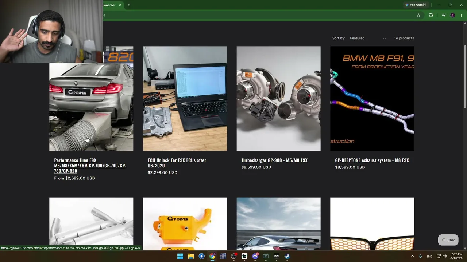The width and height of the screenshot is (467, 262).
Task: Open File Explorer from the taskbar
Action: coord(191,256)
